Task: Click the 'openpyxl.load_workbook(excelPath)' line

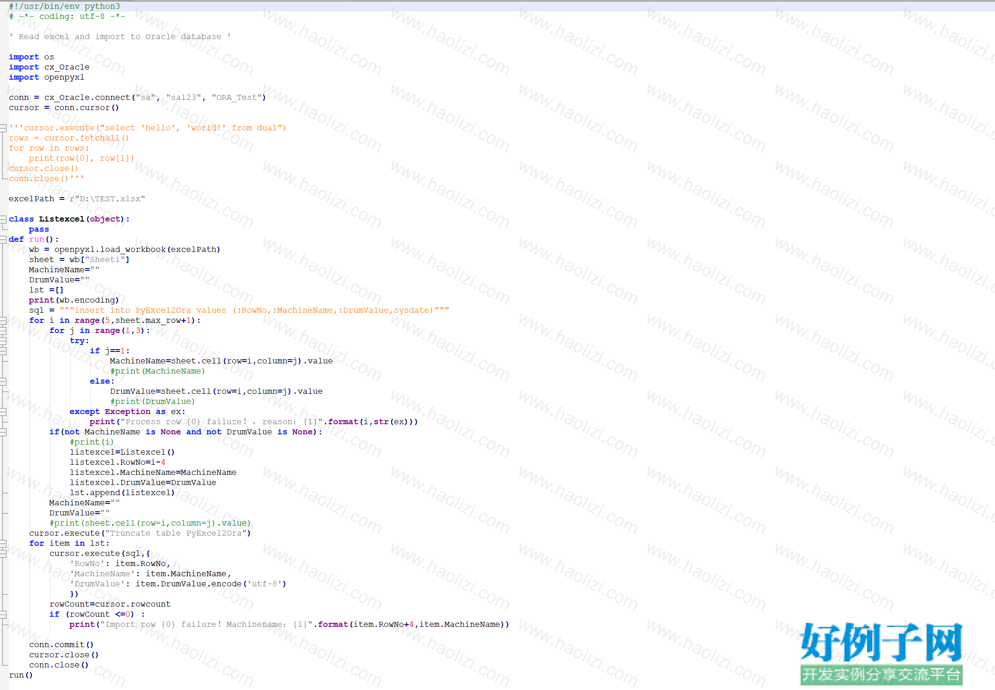Action: pyautogui.click(x=125, y=249)
